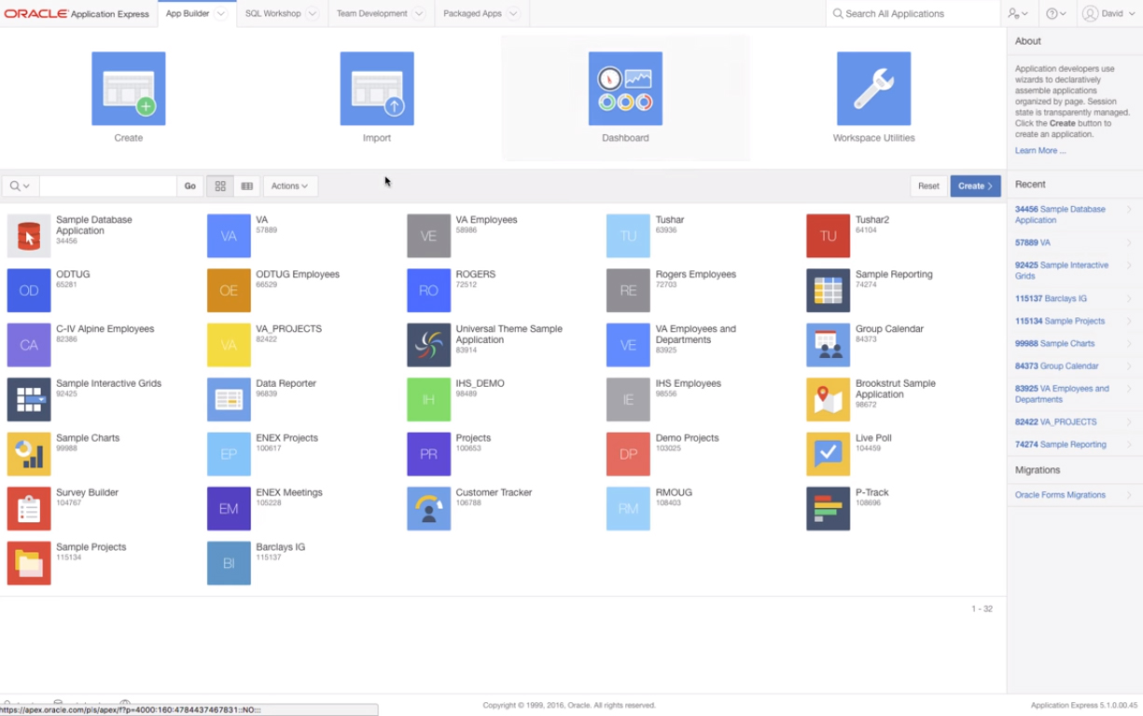Open the Create application icon

point(129,89)
